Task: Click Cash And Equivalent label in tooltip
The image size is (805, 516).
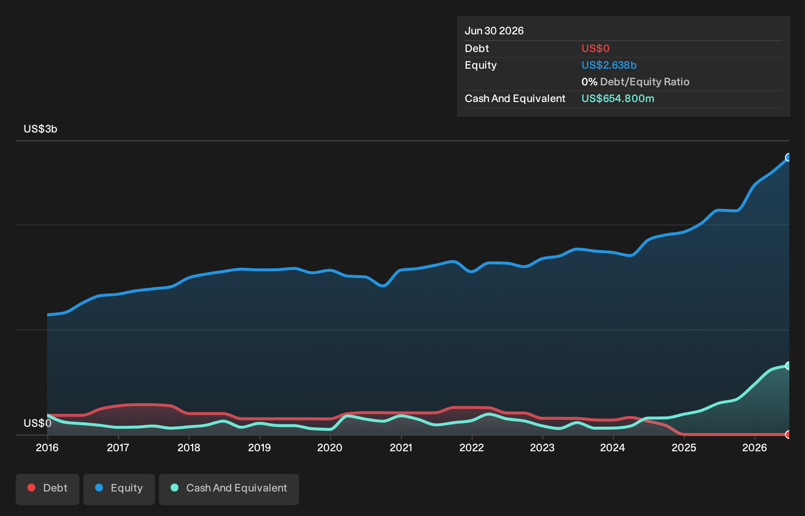Action: coord(515,99)
